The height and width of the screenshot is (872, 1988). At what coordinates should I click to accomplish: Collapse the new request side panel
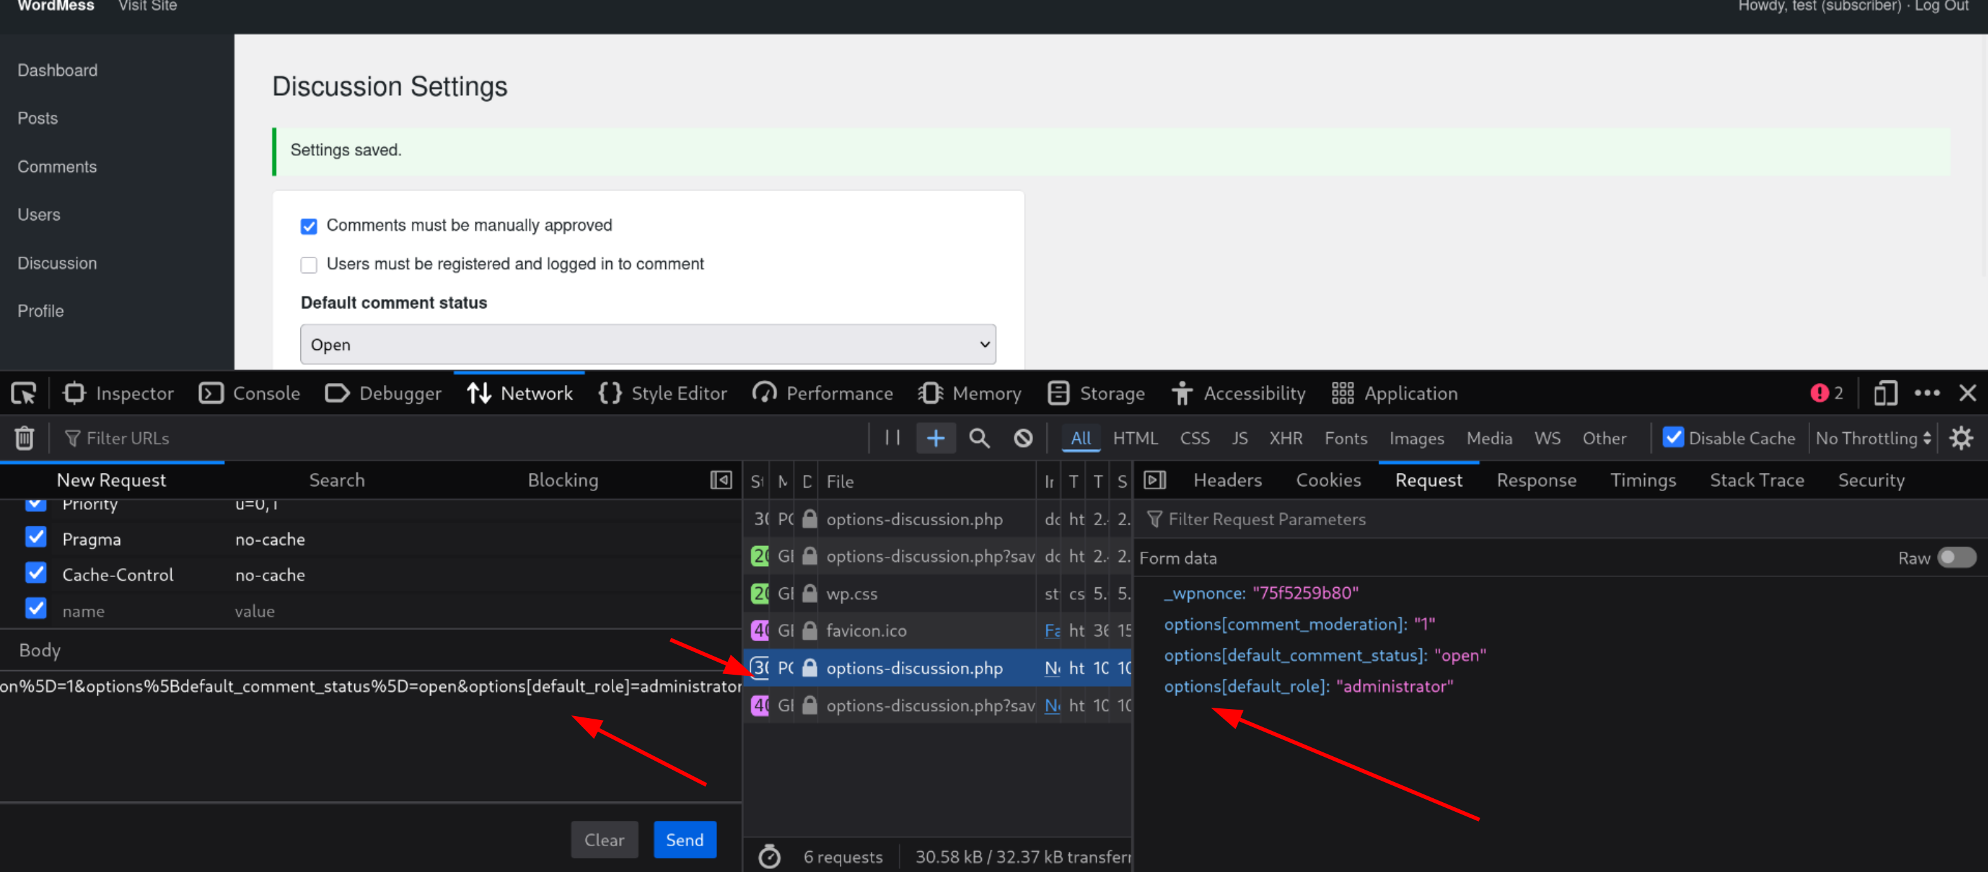(721, 481)
